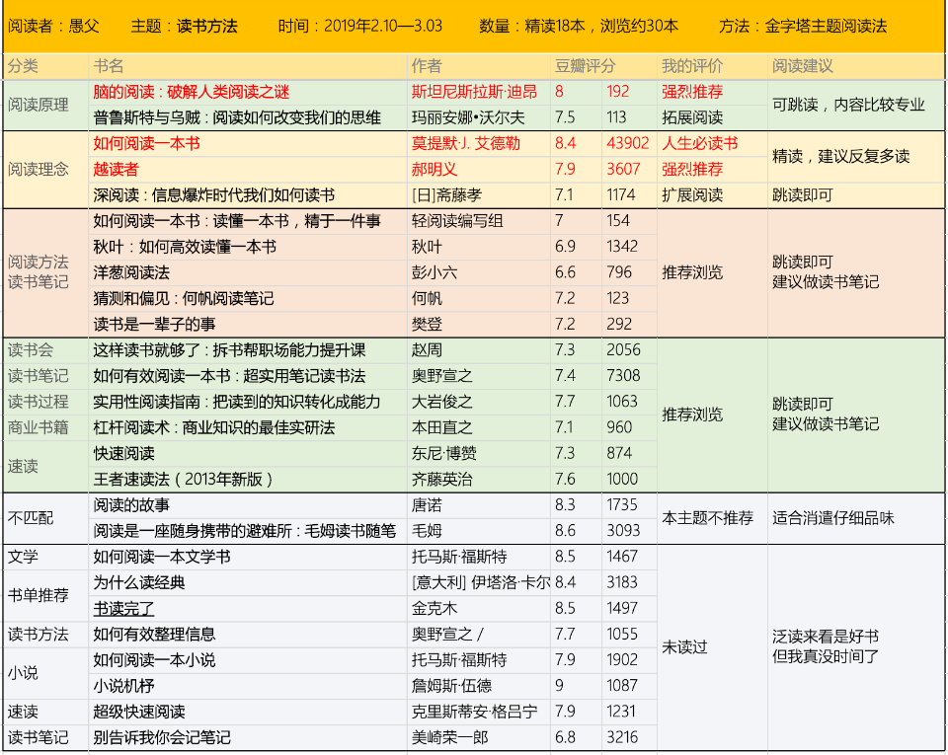
Task: Click the header cell 我的评价
Action: [692, 66]
